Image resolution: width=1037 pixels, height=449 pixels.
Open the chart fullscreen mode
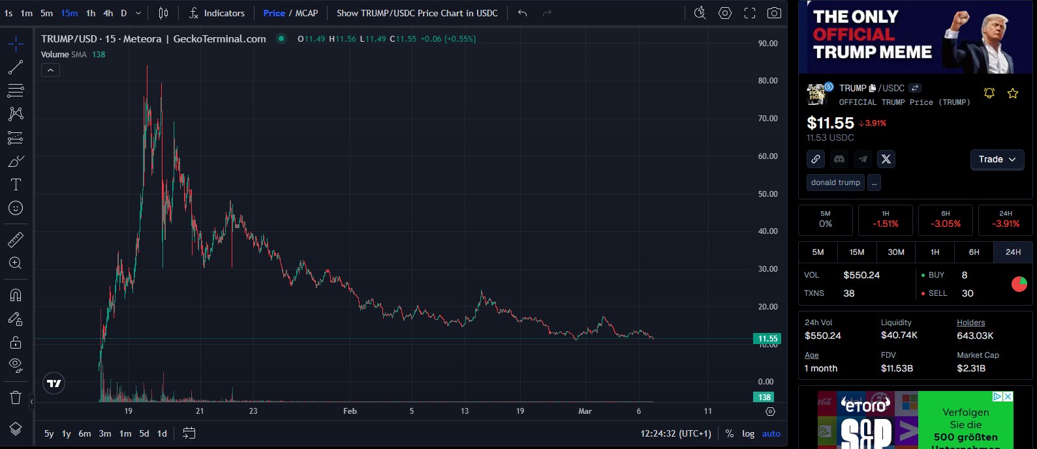750,13
